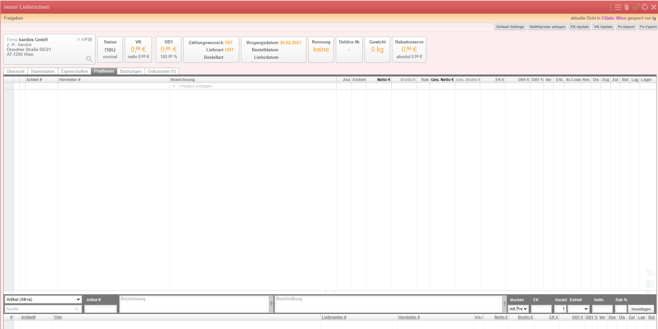Select the Positionen tab

[x=104, y=71]
